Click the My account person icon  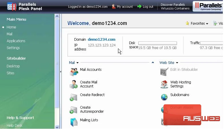[x=113, y=7]
